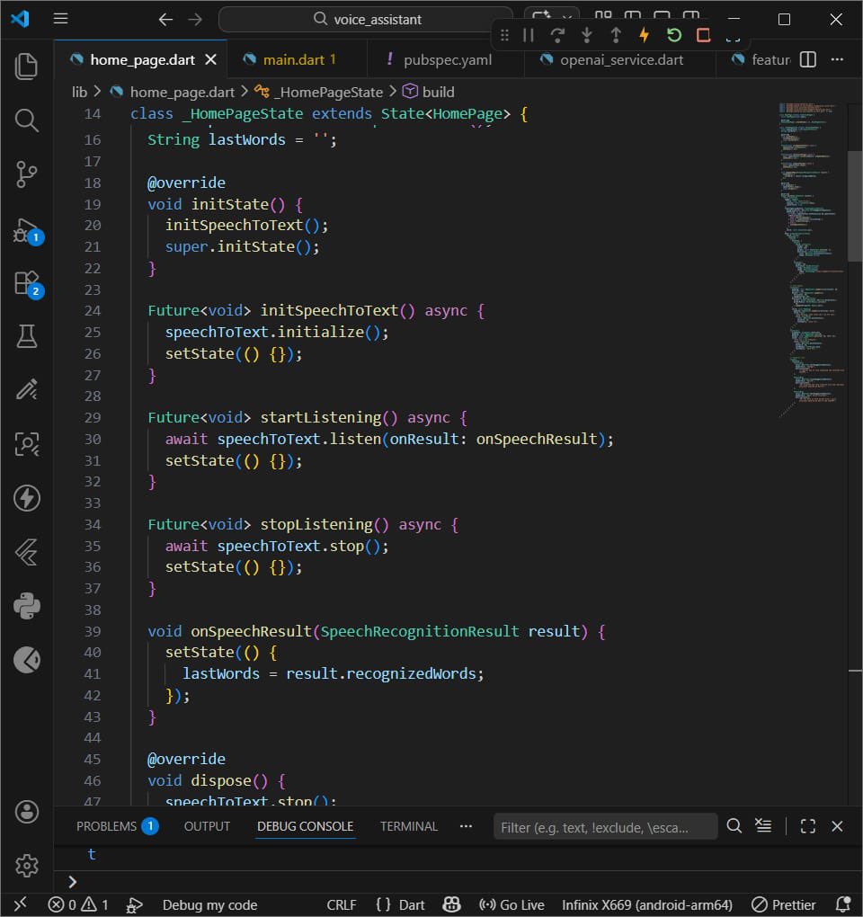Open editor More Actions ellipsis menu
Viewport: 863px width, 917px height.
837,59
